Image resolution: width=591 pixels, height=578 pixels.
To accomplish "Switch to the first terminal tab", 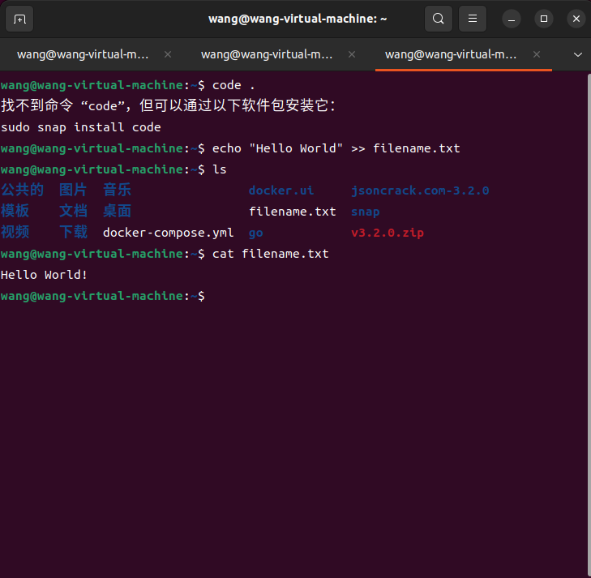I will click(83, 54).
